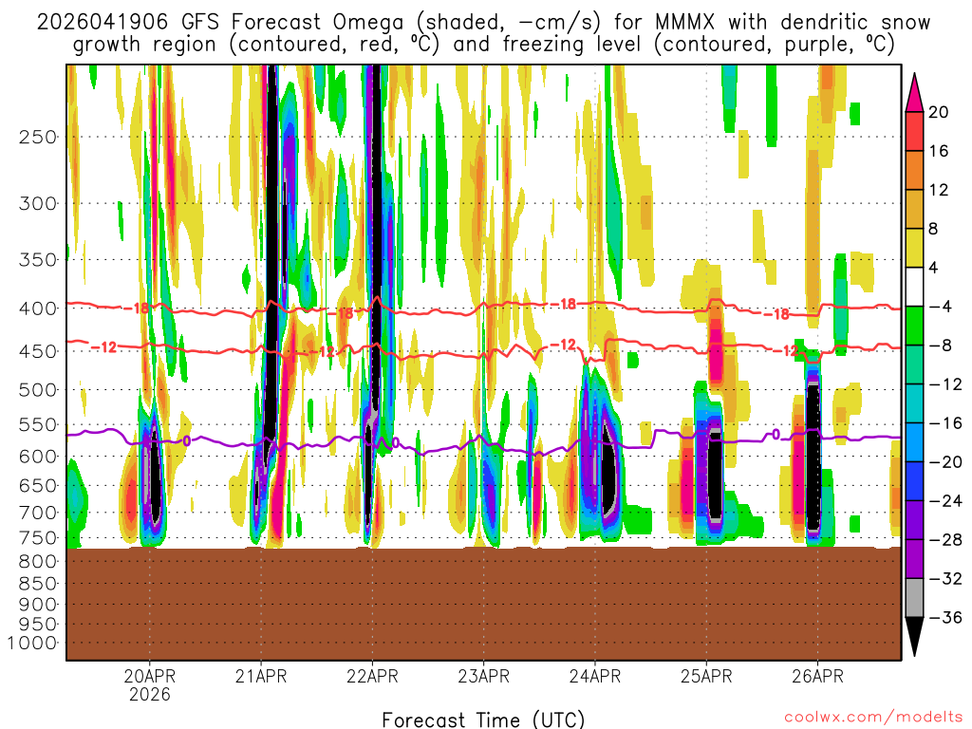
Task: Click the 250 pressure axis label
Action: [x=38, y=137]
